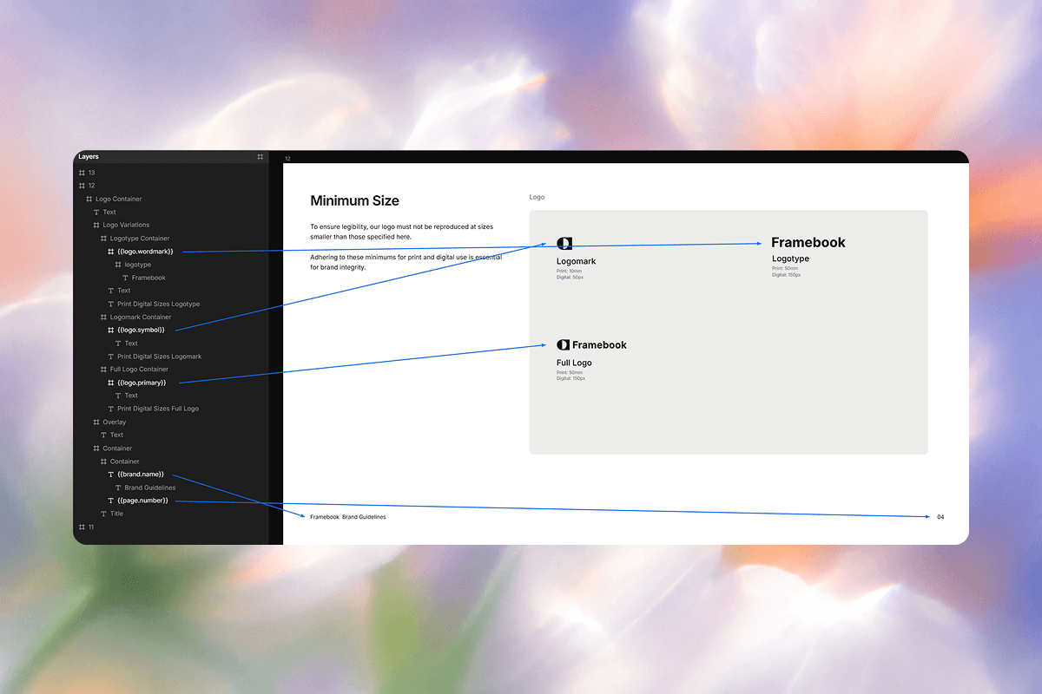Click the page number 04 in the footer

[x=940, y=517]
